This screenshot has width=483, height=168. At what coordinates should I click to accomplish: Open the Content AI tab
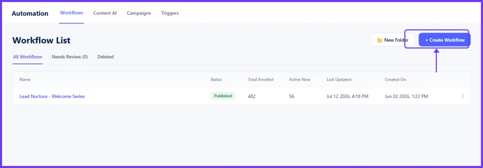105,13
